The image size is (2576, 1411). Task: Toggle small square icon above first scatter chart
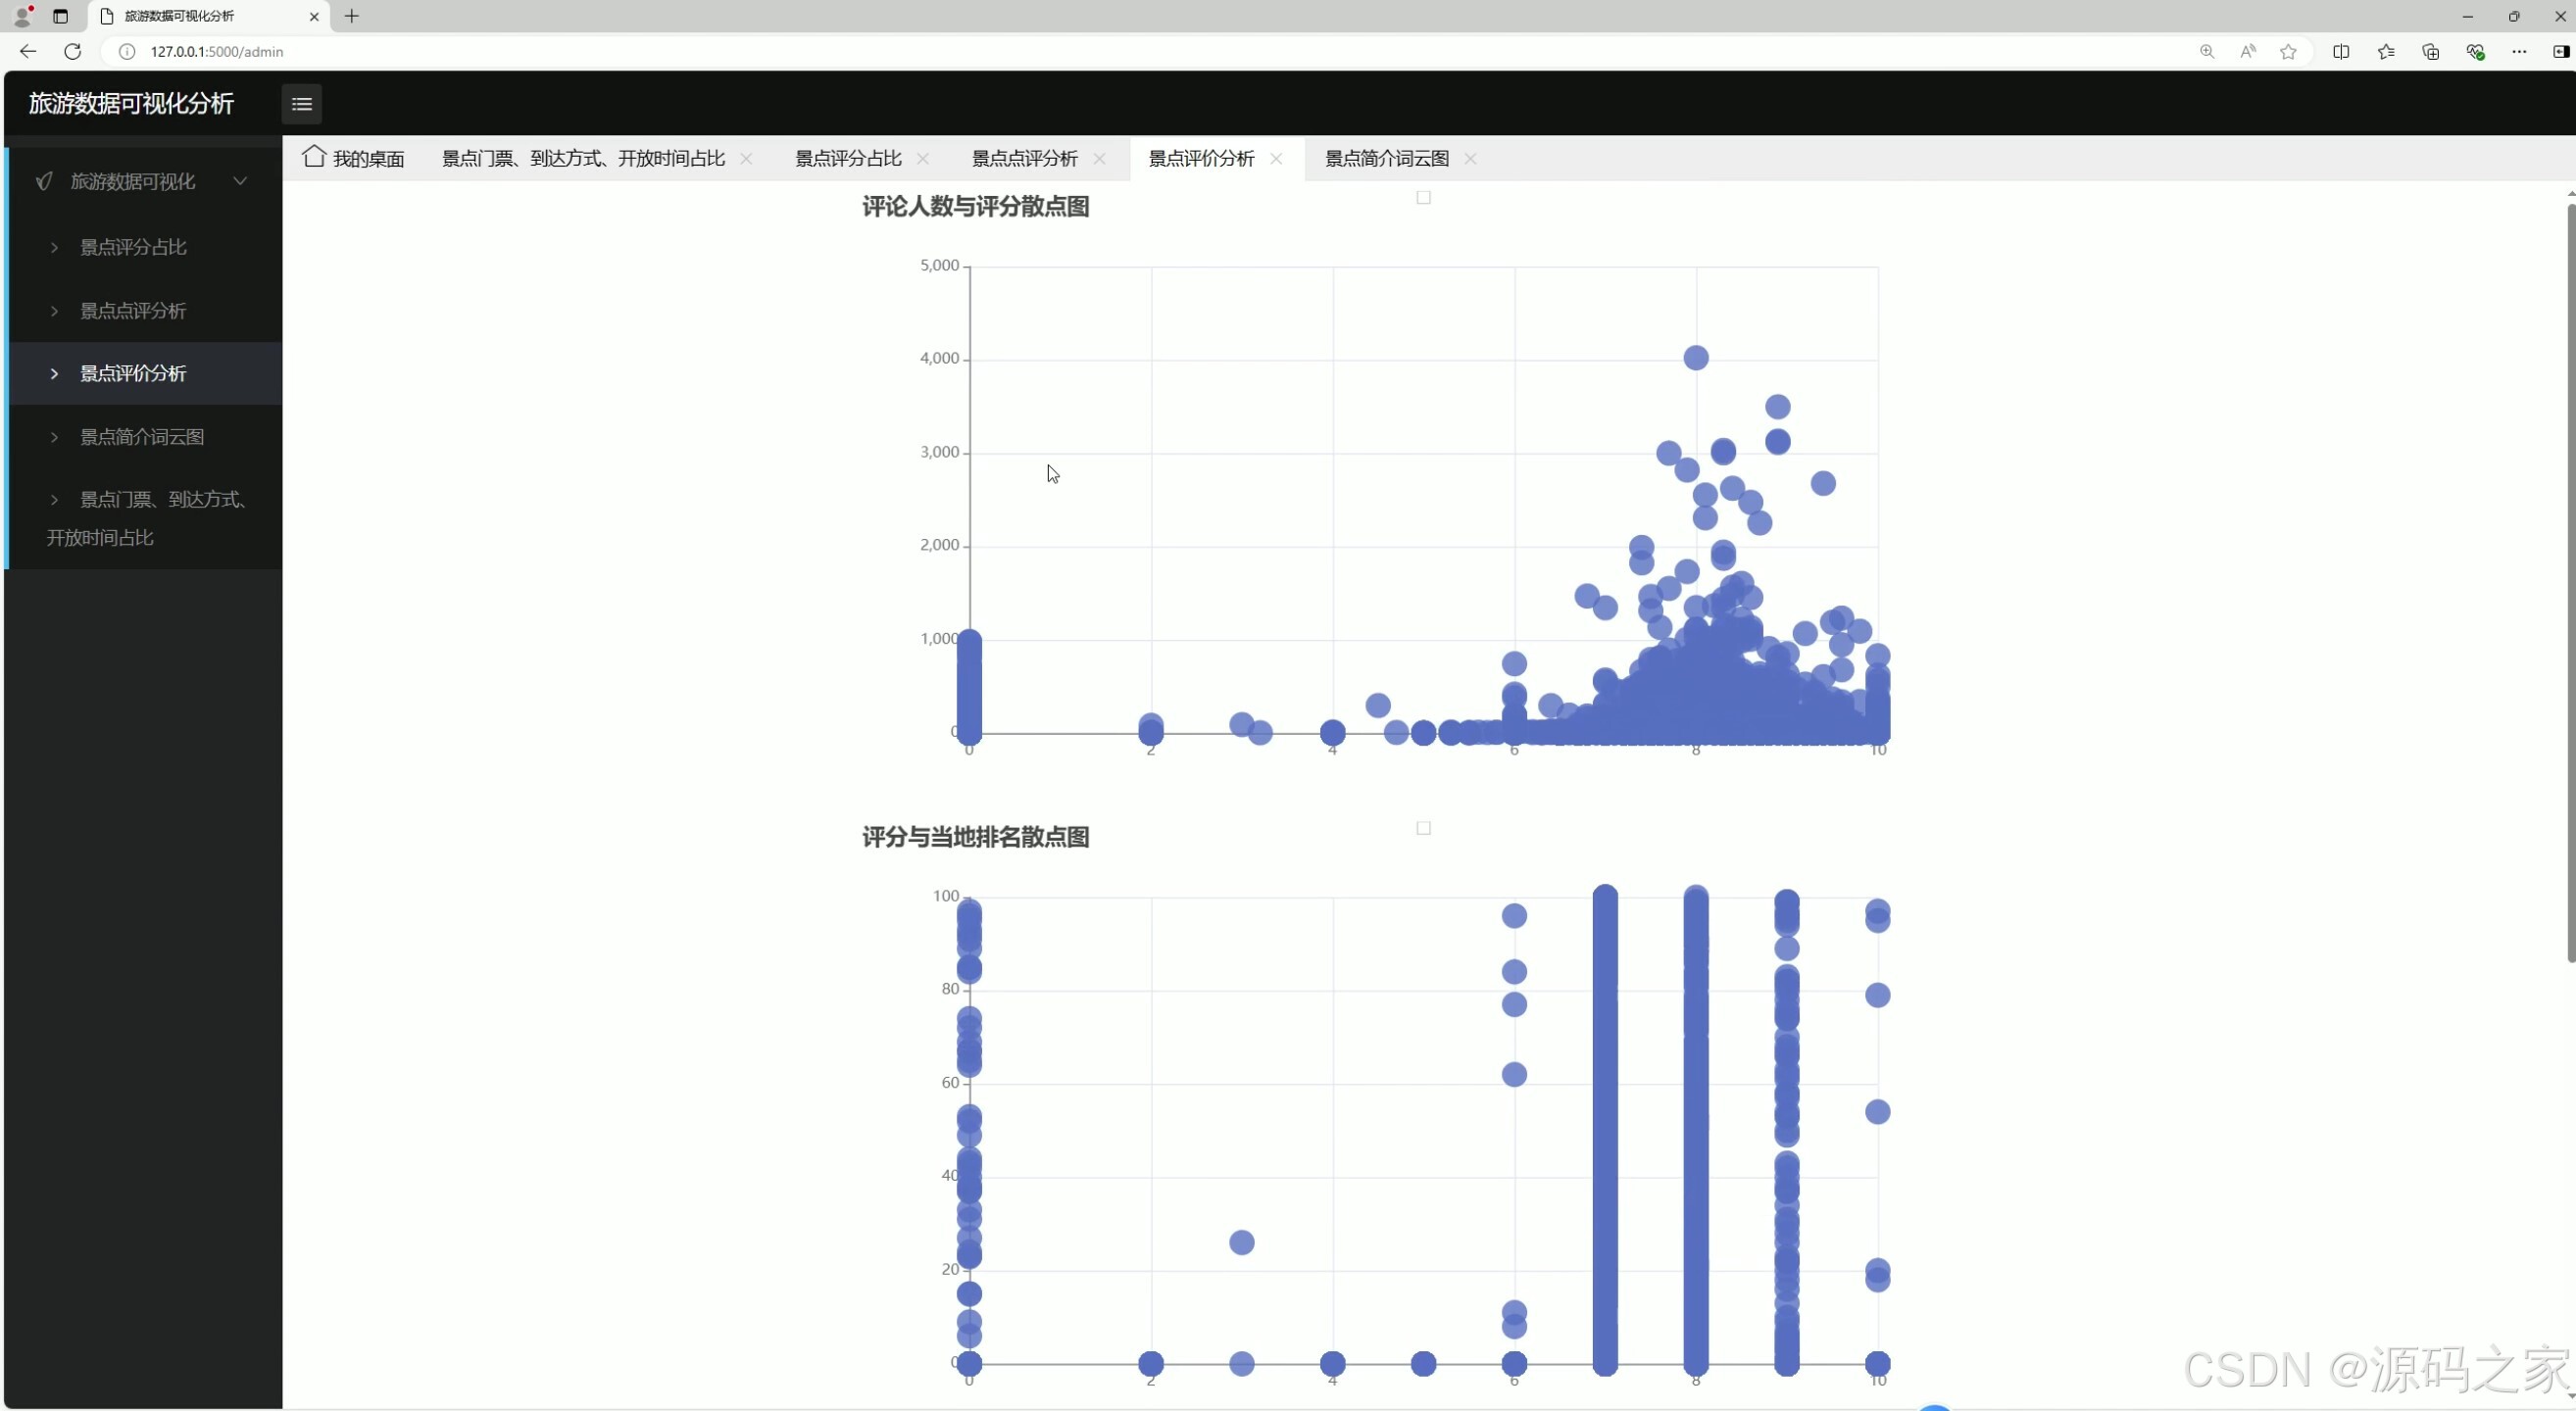point(1424,198)
